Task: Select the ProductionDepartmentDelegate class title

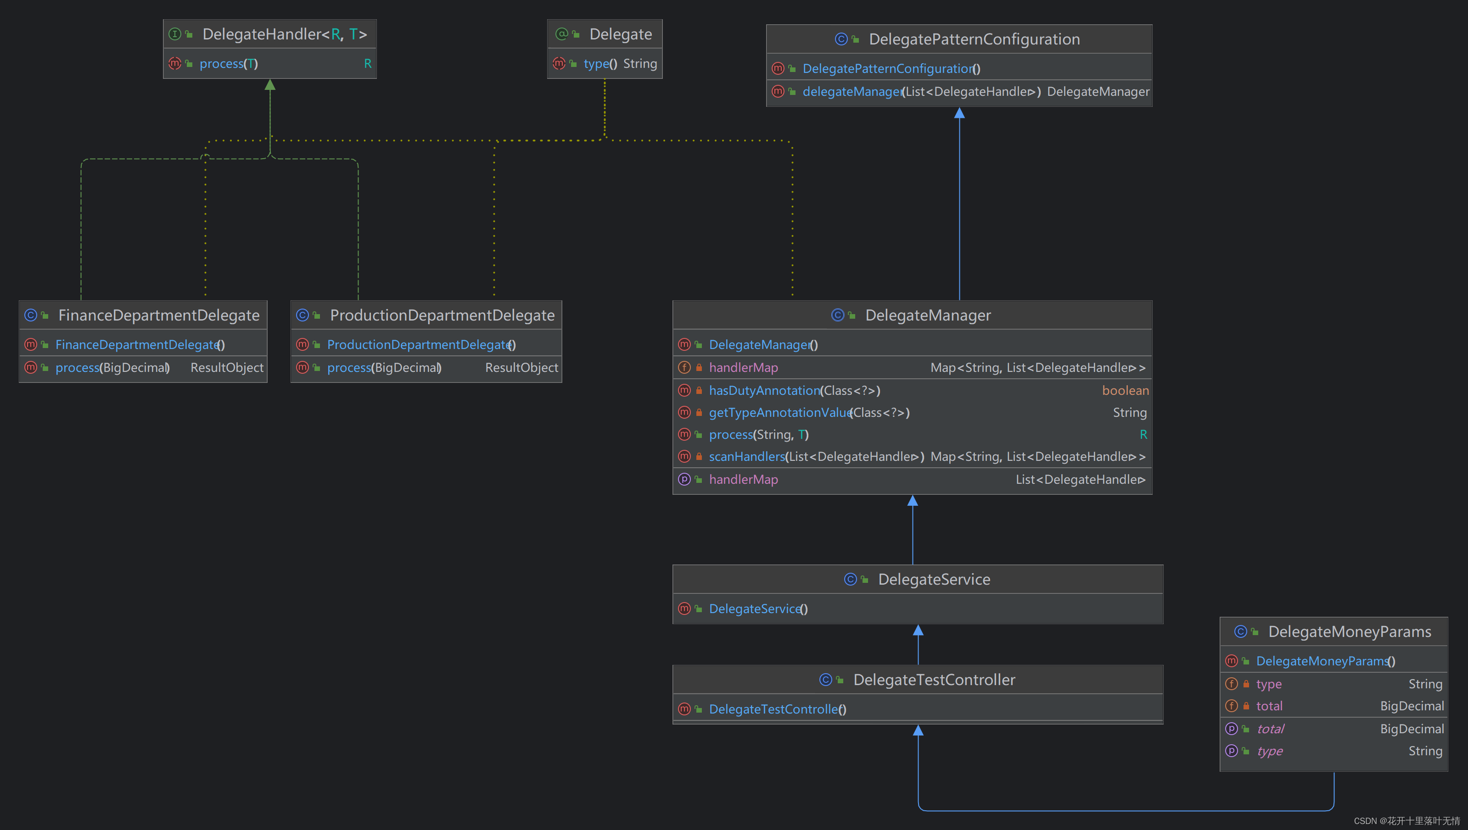Action: click(442, 315)
